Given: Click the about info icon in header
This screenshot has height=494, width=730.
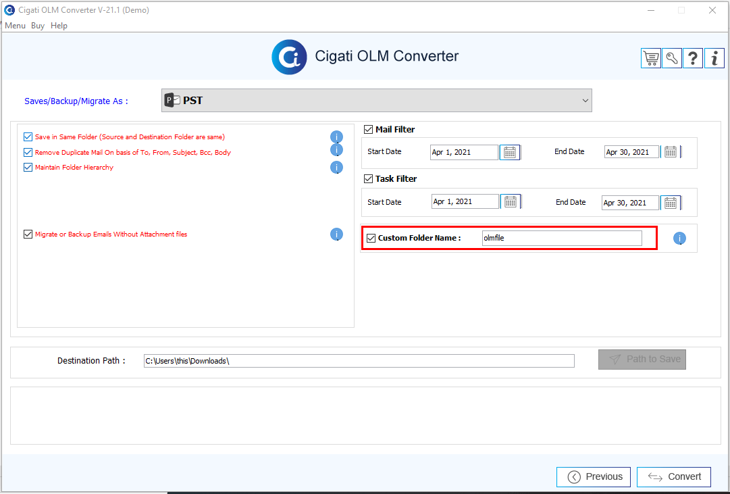Looking at the screenshot, I should (714, 58).
